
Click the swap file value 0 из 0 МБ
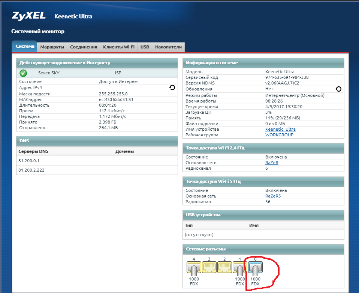pos(275,124)
